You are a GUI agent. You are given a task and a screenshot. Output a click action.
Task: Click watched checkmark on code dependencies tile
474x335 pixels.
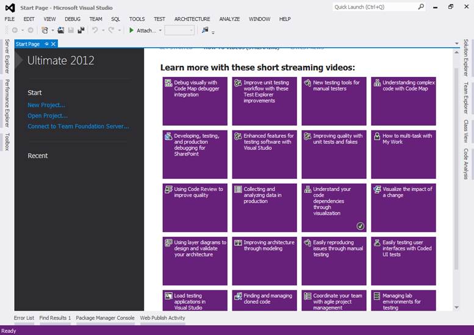pyautogui.click(x=360, y=226)
